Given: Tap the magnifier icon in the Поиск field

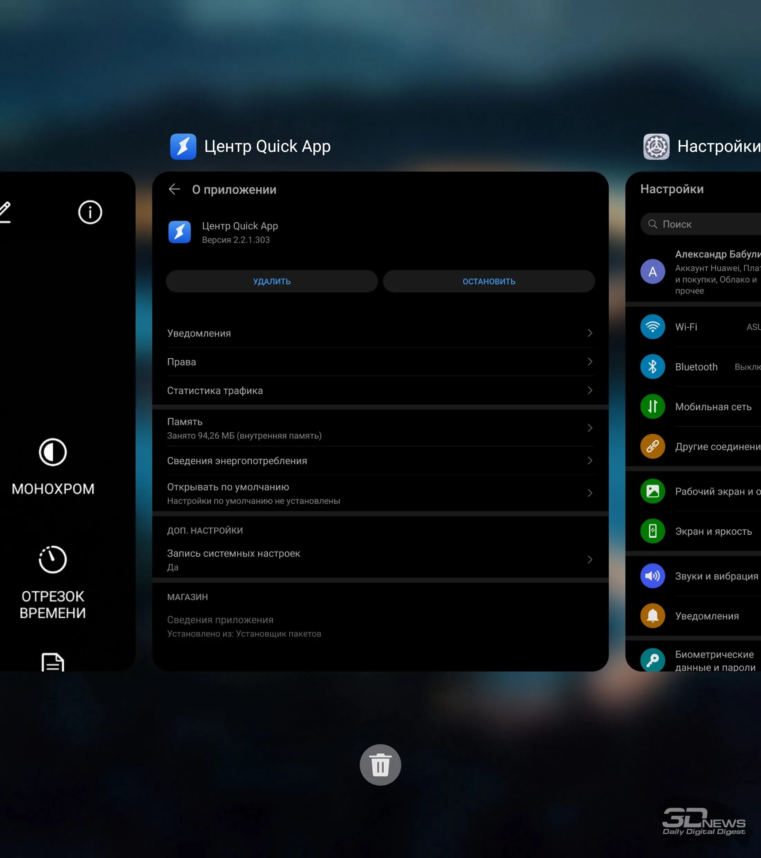Looking at the screenshot, I should click(653, 224).
